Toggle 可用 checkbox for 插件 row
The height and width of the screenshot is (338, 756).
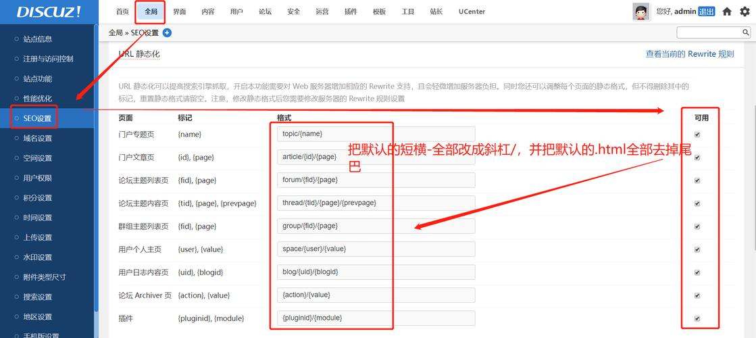click(697, 318)
